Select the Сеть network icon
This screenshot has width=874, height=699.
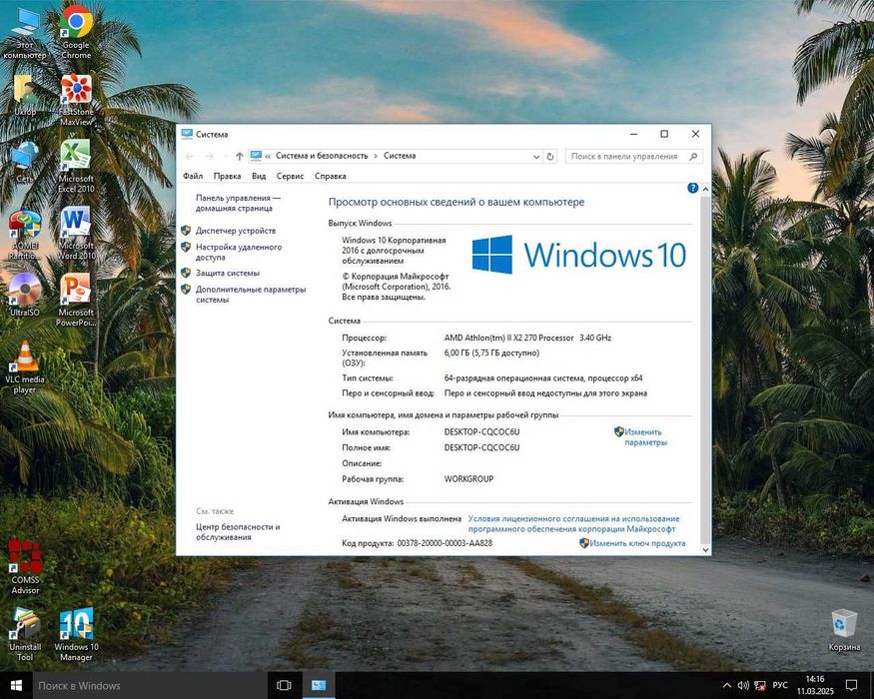[x=25, y=163]
